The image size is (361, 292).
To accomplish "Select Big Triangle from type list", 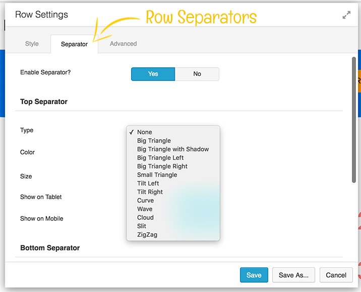I will click(x=154, y=141).
